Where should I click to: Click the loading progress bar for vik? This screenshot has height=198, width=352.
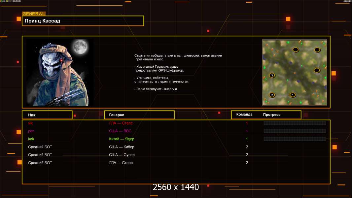tap(295, 123)
